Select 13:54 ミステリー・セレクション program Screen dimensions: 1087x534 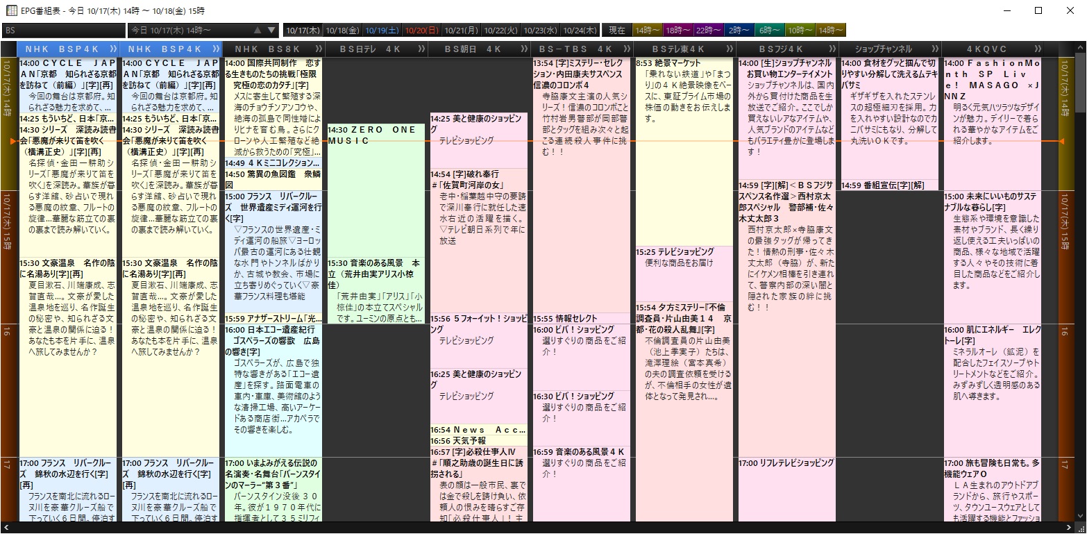[x=581, y=185]
